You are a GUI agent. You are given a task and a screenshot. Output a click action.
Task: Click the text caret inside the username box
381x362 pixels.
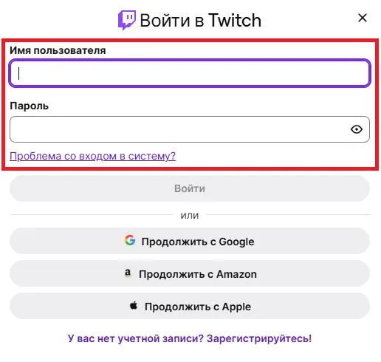[x=18, y=73]
